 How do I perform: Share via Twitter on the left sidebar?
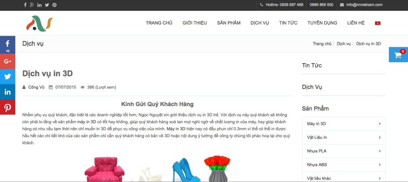click(x=8, y=76)
